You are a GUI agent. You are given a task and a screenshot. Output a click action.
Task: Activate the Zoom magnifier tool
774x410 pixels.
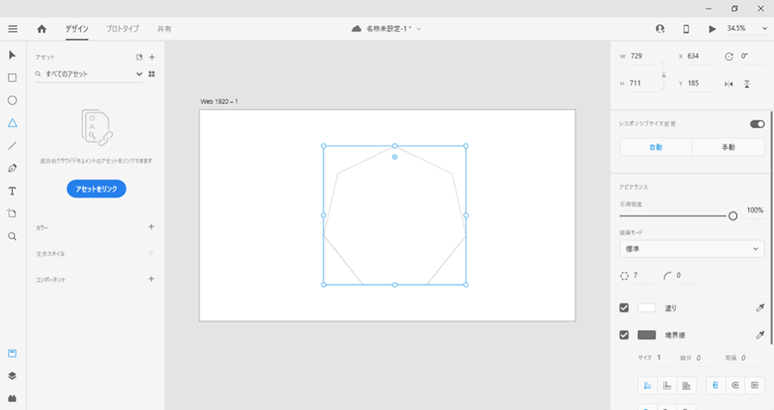tap(12, 236)
